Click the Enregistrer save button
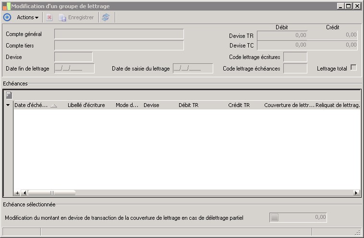The height and width of the screenshot is (238, 364). click(76, 17)
